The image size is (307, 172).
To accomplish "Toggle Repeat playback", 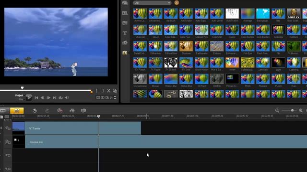I will click(x=60, y=97).
